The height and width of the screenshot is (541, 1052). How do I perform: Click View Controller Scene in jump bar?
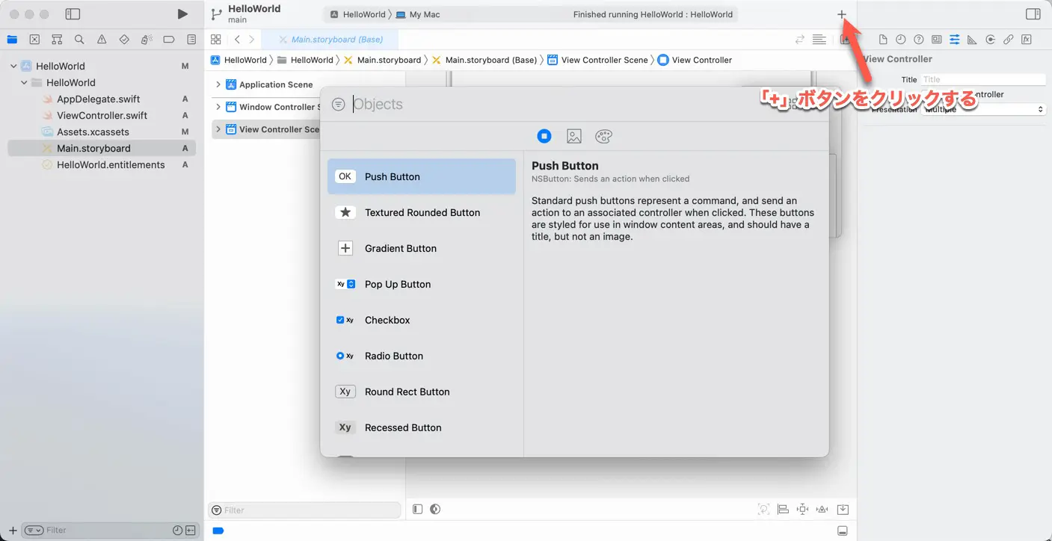tap(597, 60)
